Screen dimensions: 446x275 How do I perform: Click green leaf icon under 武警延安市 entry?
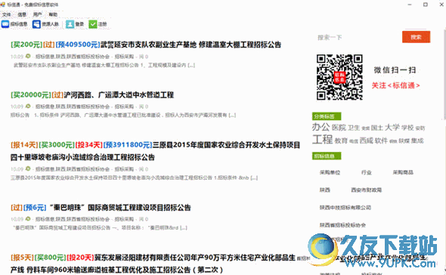[x=28, y=56]
